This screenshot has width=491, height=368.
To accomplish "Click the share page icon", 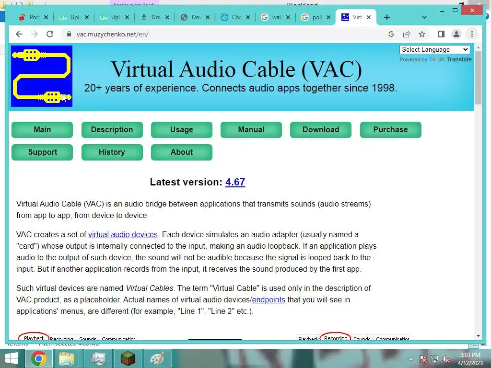I will [407, 34].
